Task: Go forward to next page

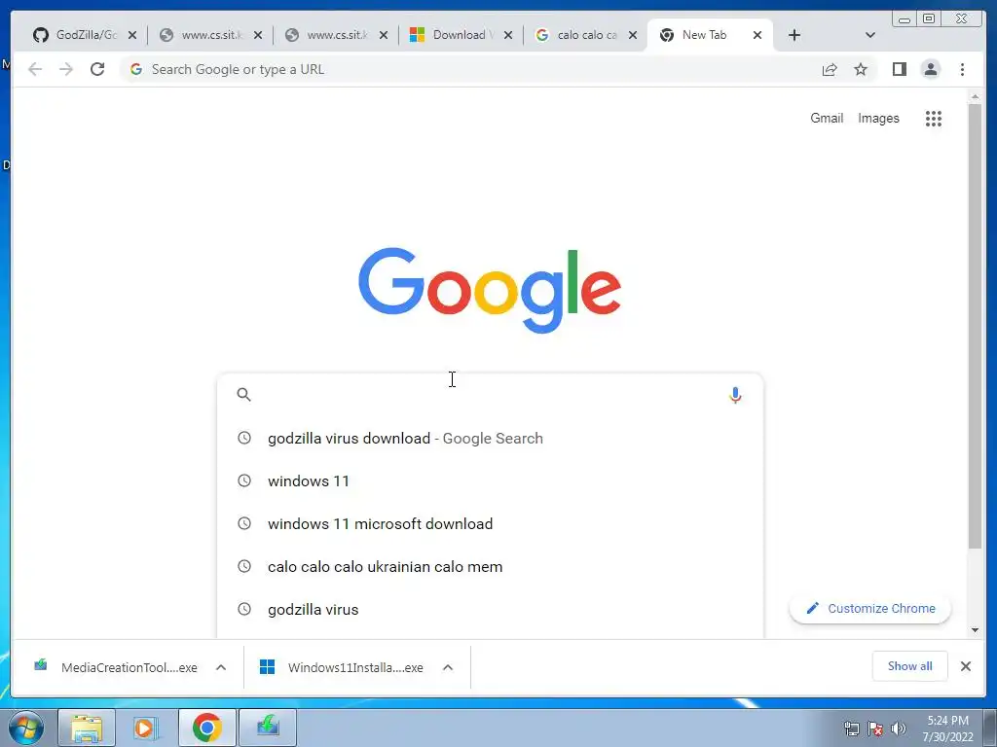Action: 66,69
